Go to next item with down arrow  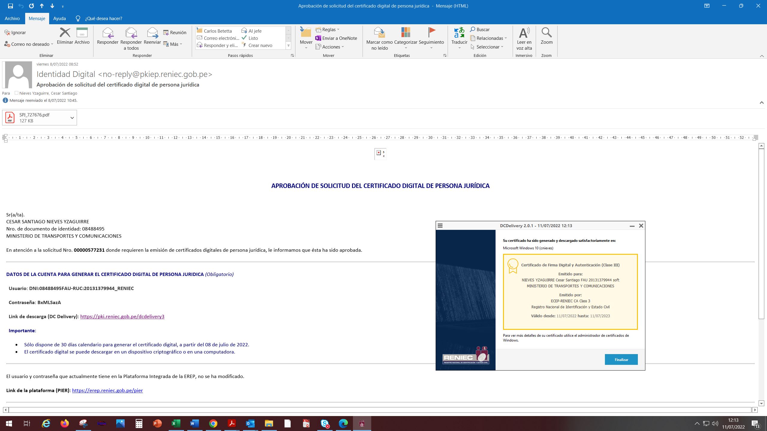coord(52,6)
